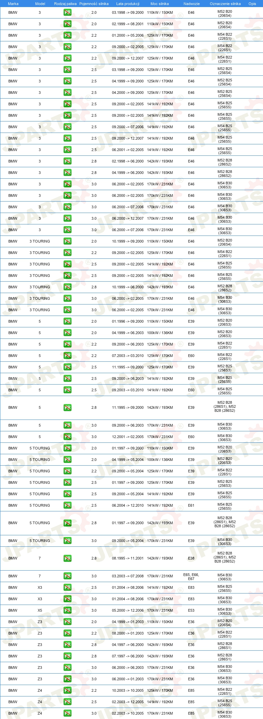Click fuel icon in BMW 5 01.1996-09.2000 row
263x719 pixels.
pyautogui.click(x=67, y=321)
